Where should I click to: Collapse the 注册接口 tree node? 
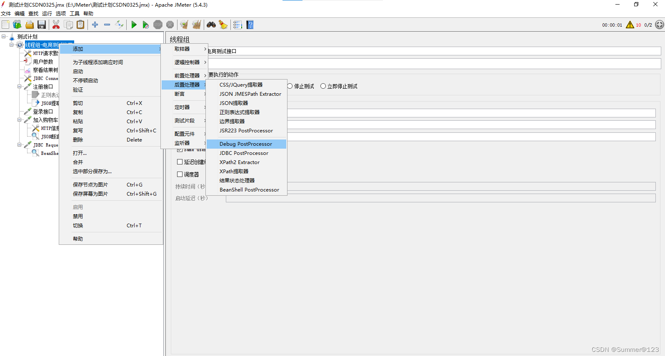point(19,87)
